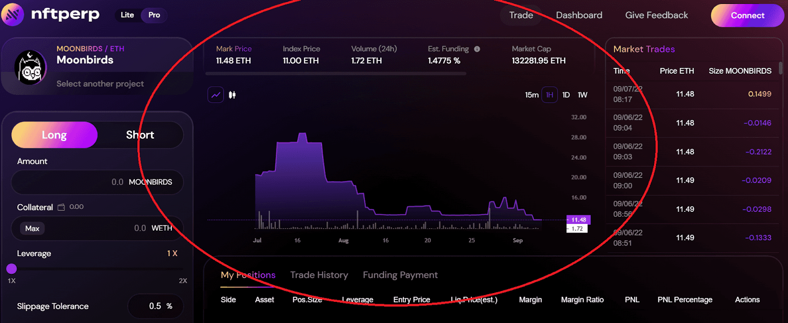This screenshot has width=788, height=323.
Task: Click Volume (24h) value 1.72 ETH
Action: tap(366, 60)
